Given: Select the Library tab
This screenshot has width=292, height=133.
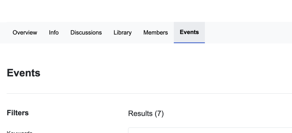Looking at the screenshot, I should click(x=122, y=33).
